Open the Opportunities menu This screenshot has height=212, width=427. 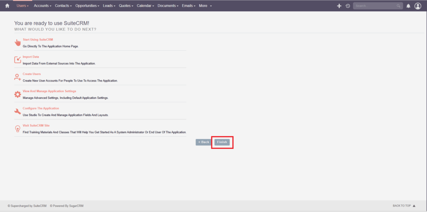pos(87,6)
